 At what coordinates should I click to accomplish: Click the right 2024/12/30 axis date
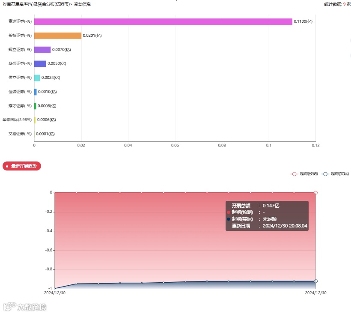[315, 293]
